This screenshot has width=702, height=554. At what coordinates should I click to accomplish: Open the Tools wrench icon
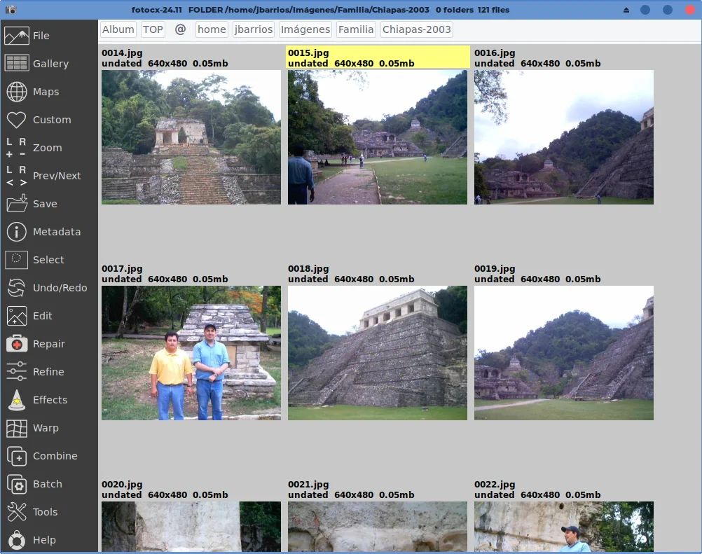[x=17, y=512]
